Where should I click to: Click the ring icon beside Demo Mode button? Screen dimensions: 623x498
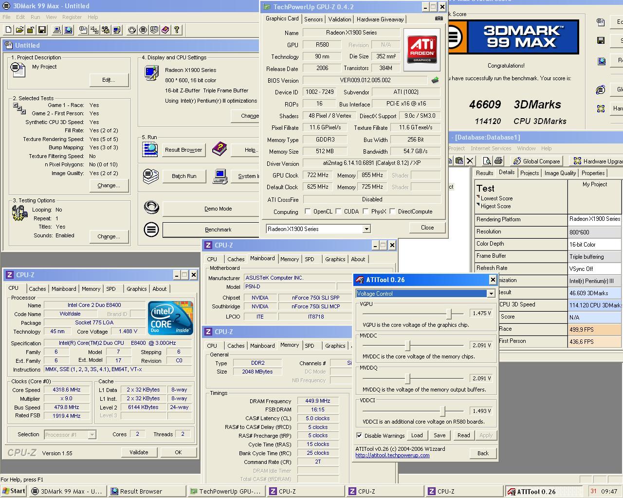coord(151,208)
